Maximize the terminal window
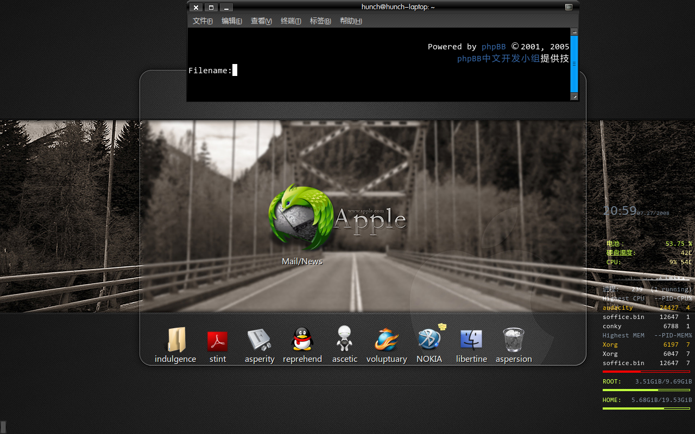 click(211, 8)
